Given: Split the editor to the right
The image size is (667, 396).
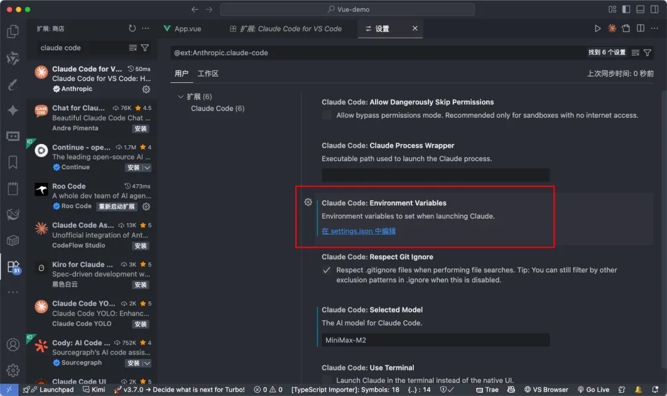Looking at the screenshot, I should (640, 28).
